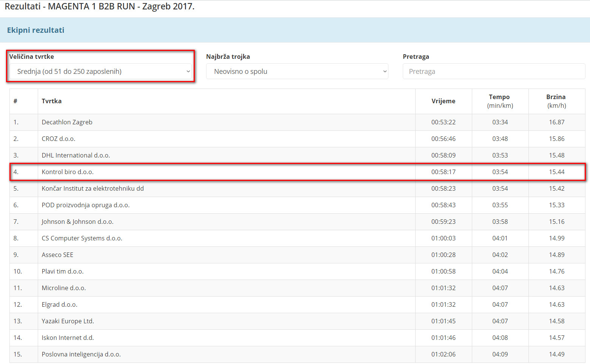Click the speed value 14.49

point(557,354)
